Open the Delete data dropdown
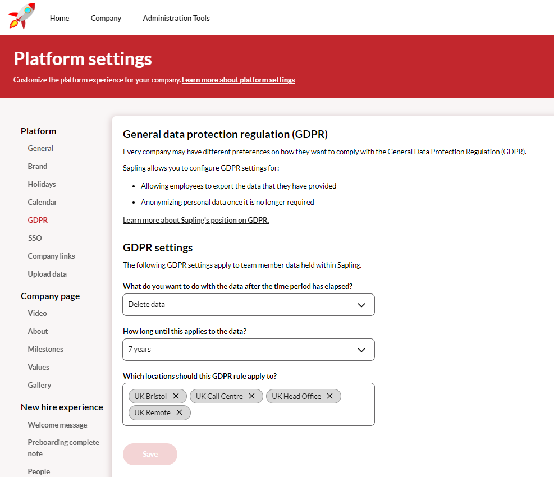The image size is (554, 477). (248, 305)
